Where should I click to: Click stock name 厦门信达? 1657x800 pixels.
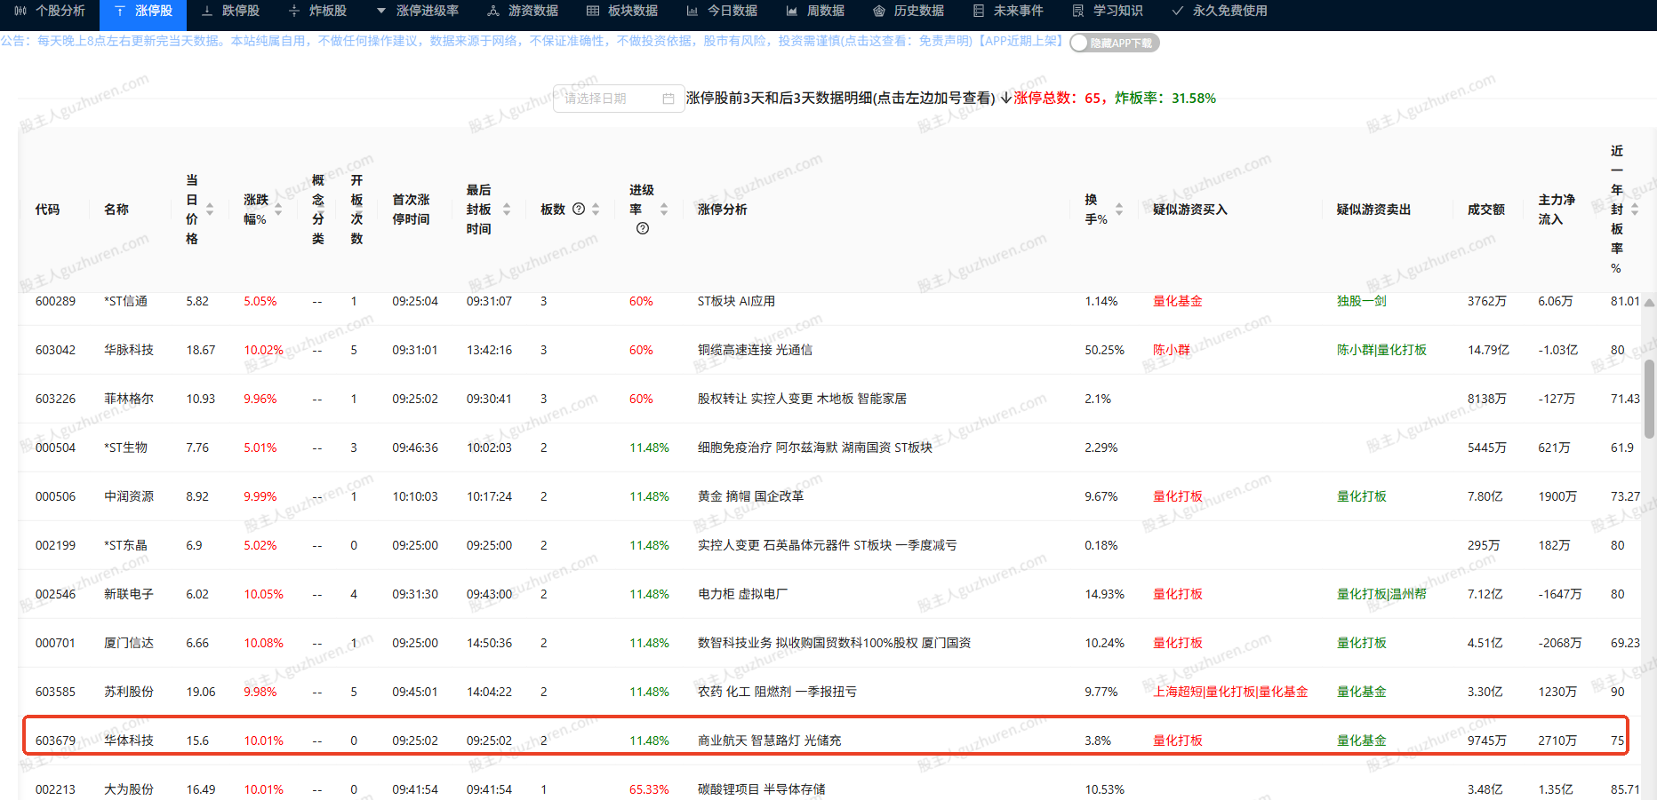pos(128,643)
